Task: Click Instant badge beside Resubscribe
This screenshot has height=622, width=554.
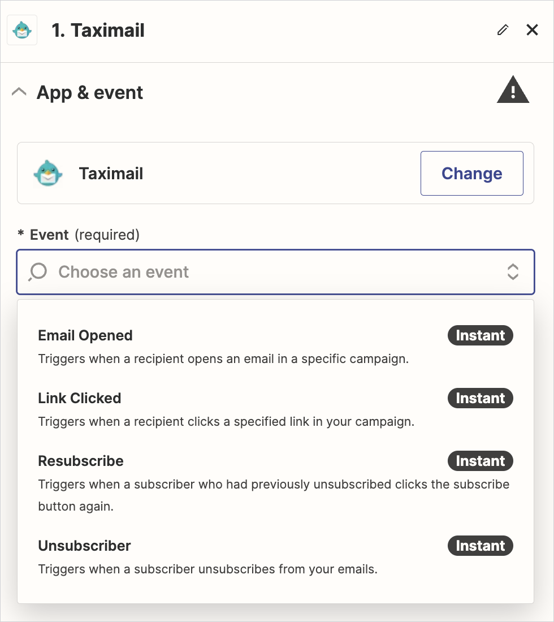Action: tap(480, 461)
